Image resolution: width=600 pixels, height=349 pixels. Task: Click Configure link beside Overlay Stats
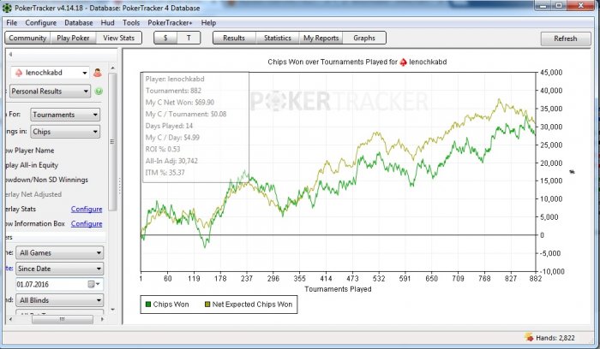tap(87, 209)
